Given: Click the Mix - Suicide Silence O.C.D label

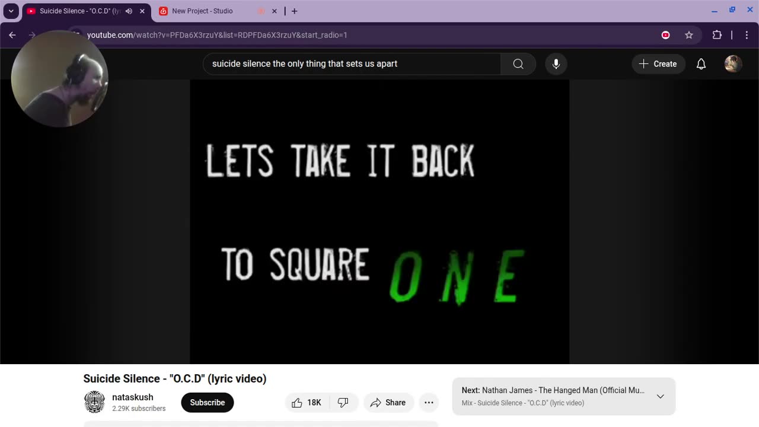Looking at the screenshot, I should [x=523, y=403].
